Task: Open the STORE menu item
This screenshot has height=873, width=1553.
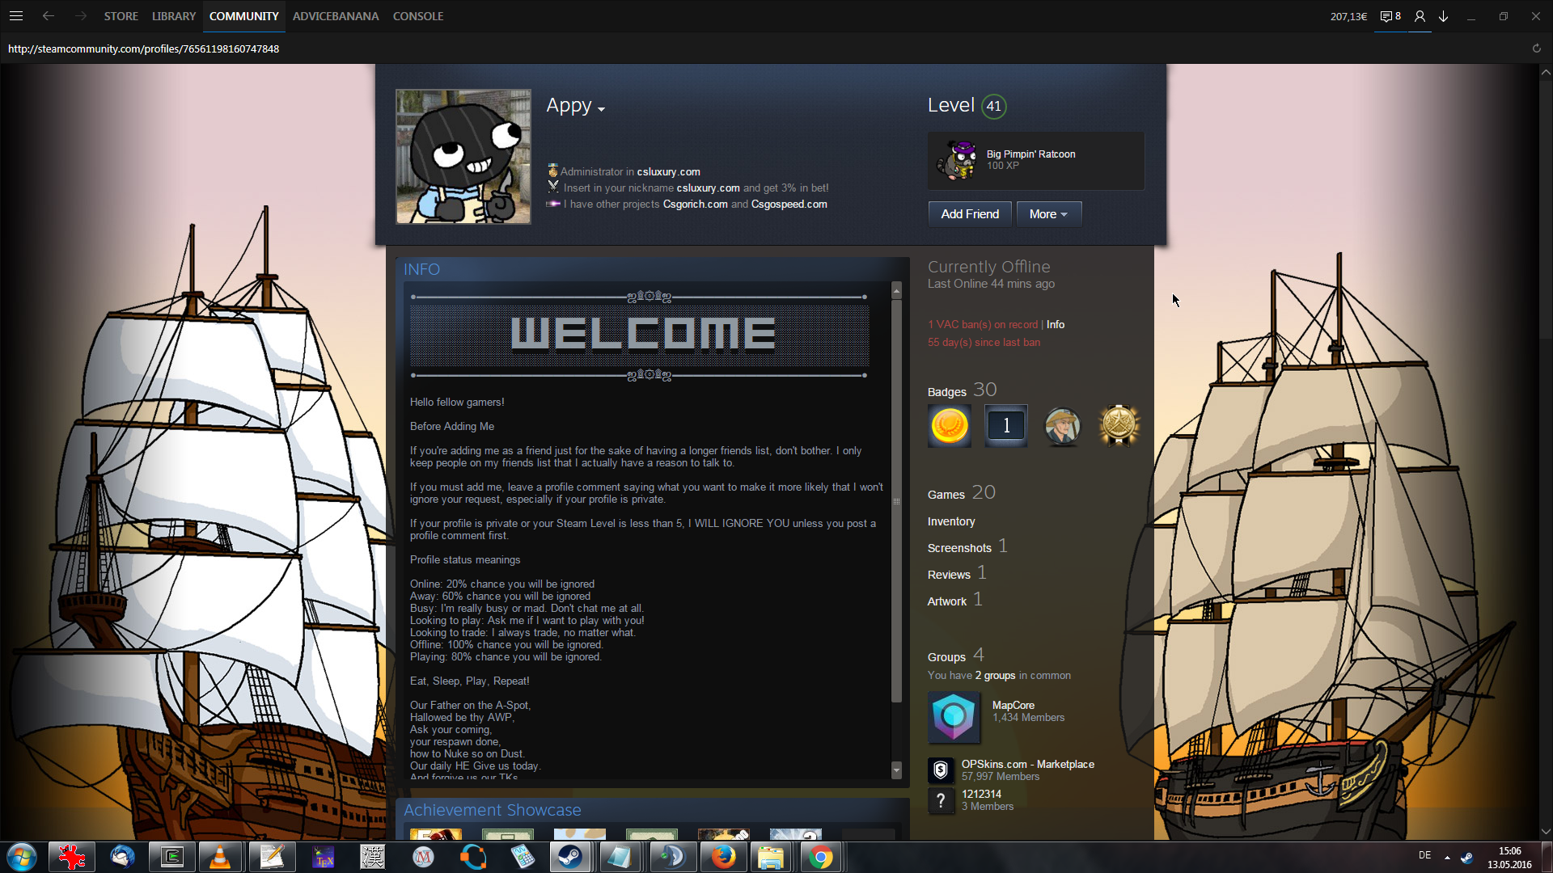Action: pos(121,16)
